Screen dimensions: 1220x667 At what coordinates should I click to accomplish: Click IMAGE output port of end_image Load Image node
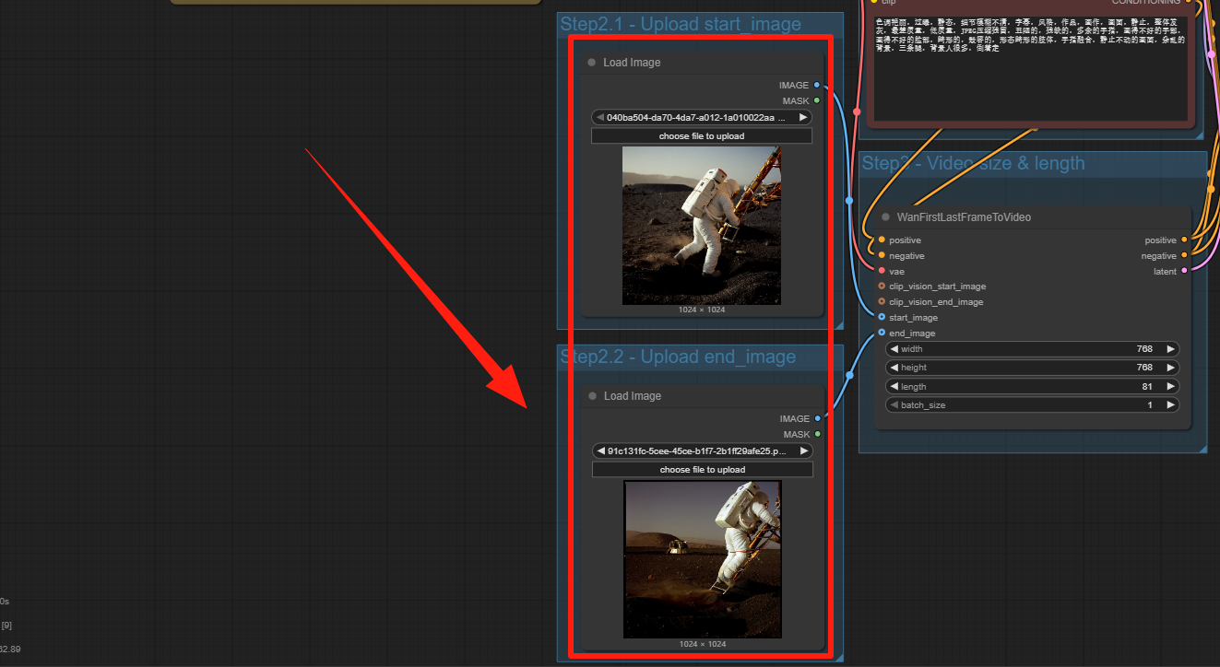[817, 418]
